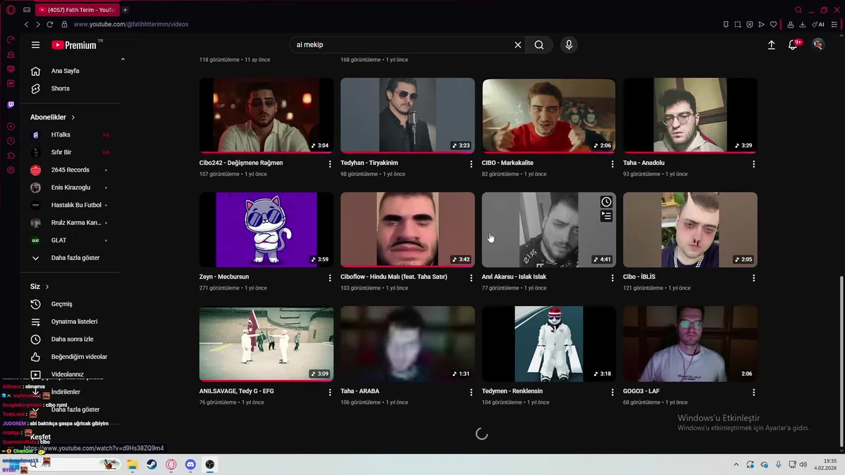Viewport: 845px width, 475px height.
Task: Select the browser address bar URL
Action: coord(131,24)
